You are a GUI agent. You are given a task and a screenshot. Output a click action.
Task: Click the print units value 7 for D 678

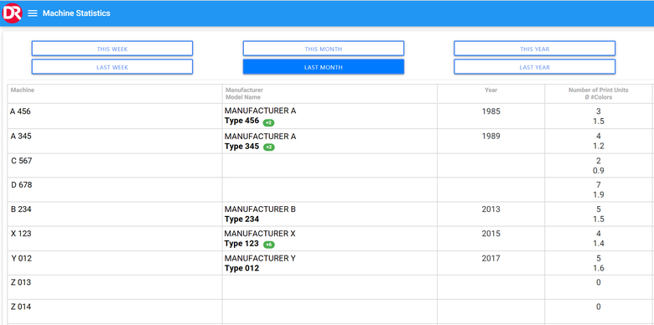pyautogui.click(x=599, y=185)
